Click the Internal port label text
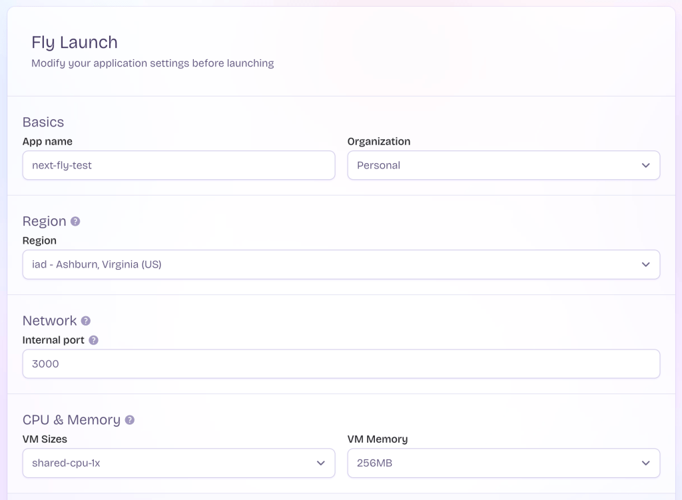682x500 pixels. pyautogui.click(x=53, y=340)
